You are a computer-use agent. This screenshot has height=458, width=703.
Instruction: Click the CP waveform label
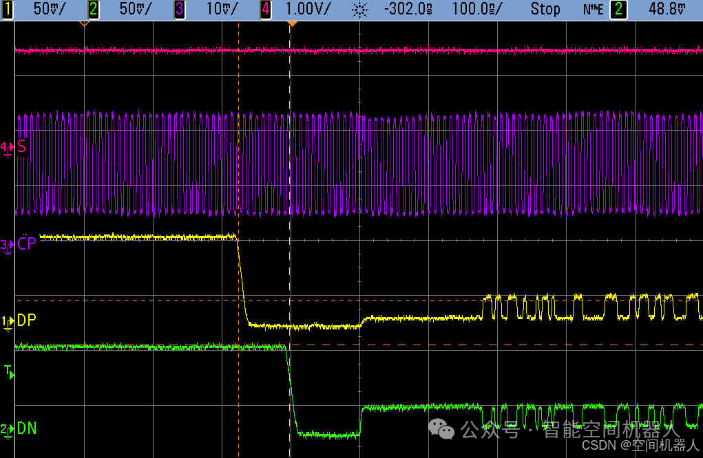tap(26, 243)
